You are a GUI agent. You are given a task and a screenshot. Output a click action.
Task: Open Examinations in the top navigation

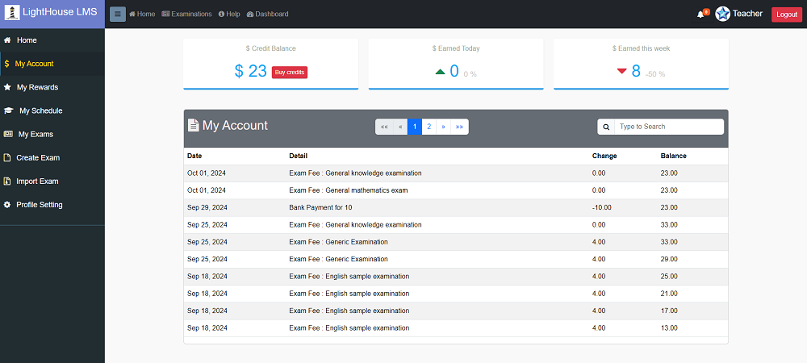[x=186, y=14]
